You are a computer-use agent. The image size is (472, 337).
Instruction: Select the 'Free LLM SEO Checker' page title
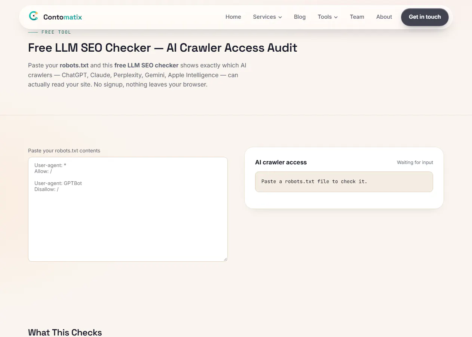(163, 48)
